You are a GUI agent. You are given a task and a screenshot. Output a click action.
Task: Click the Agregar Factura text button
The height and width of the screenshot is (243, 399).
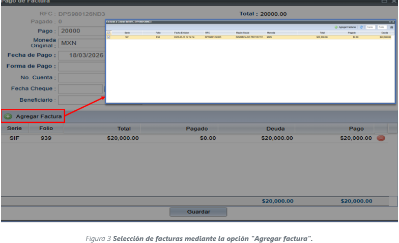tap(39, 116)
